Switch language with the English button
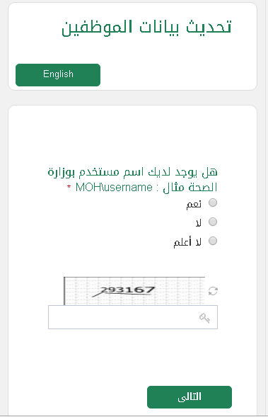Image resolution: width=268 pixels, height=417 pixels. point(58,75)
